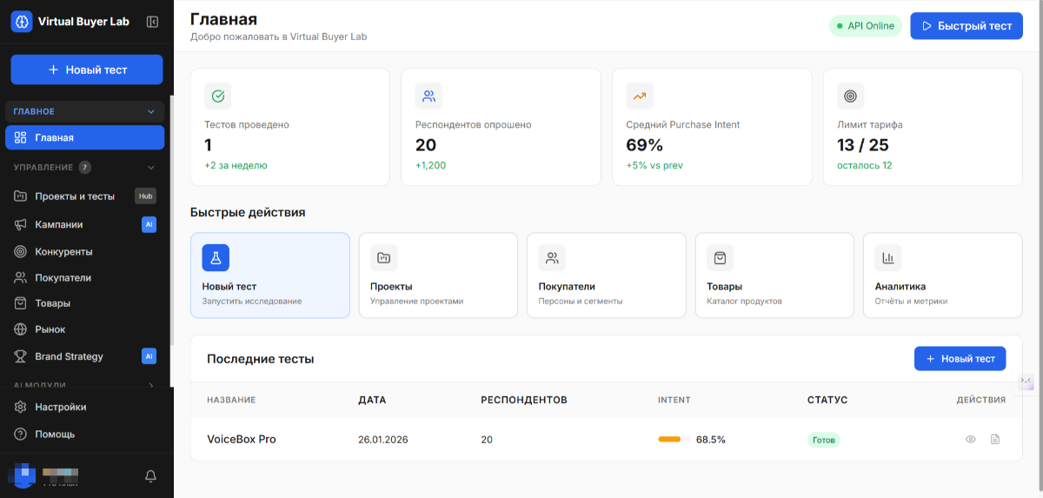The width and height of the screenshot is (1043, 498).
Task: Open the Новый тест quick action card
Action: (x=270, y=276)
